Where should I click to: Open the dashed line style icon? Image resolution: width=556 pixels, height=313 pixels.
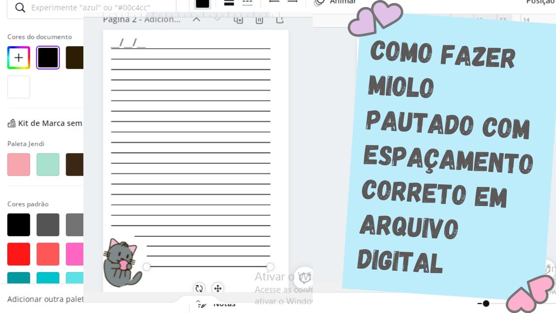[x=247, y=3]
